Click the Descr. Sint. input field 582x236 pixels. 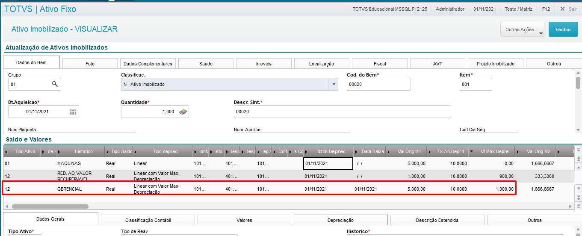342,112
